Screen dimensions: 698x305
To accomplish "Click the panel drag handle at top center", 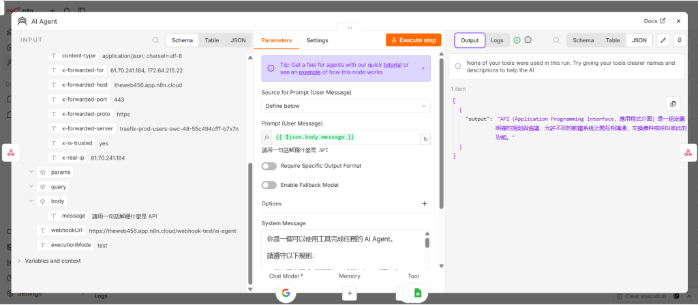I will pyautogui.click(x=350, y=28).
